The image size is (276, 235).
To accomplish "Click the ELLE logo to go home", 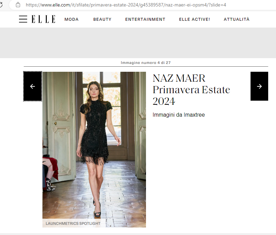I will tap(43, 19).
